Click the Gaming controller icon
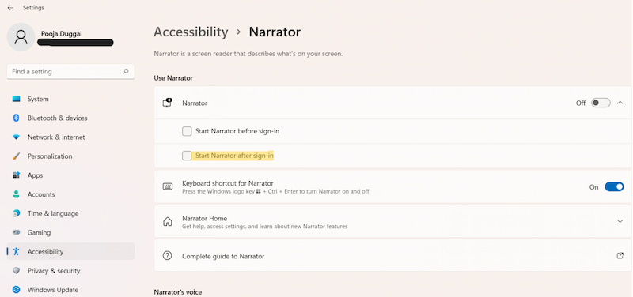This screenshot has height=297, width=633. tap(16, 232)
